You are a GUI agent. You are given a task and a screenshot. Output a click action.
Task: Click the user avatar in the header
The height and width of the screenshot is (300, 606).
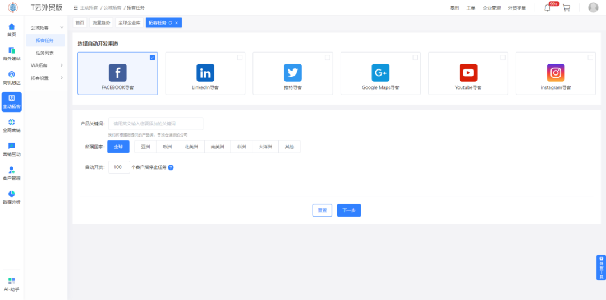point(593,8)
